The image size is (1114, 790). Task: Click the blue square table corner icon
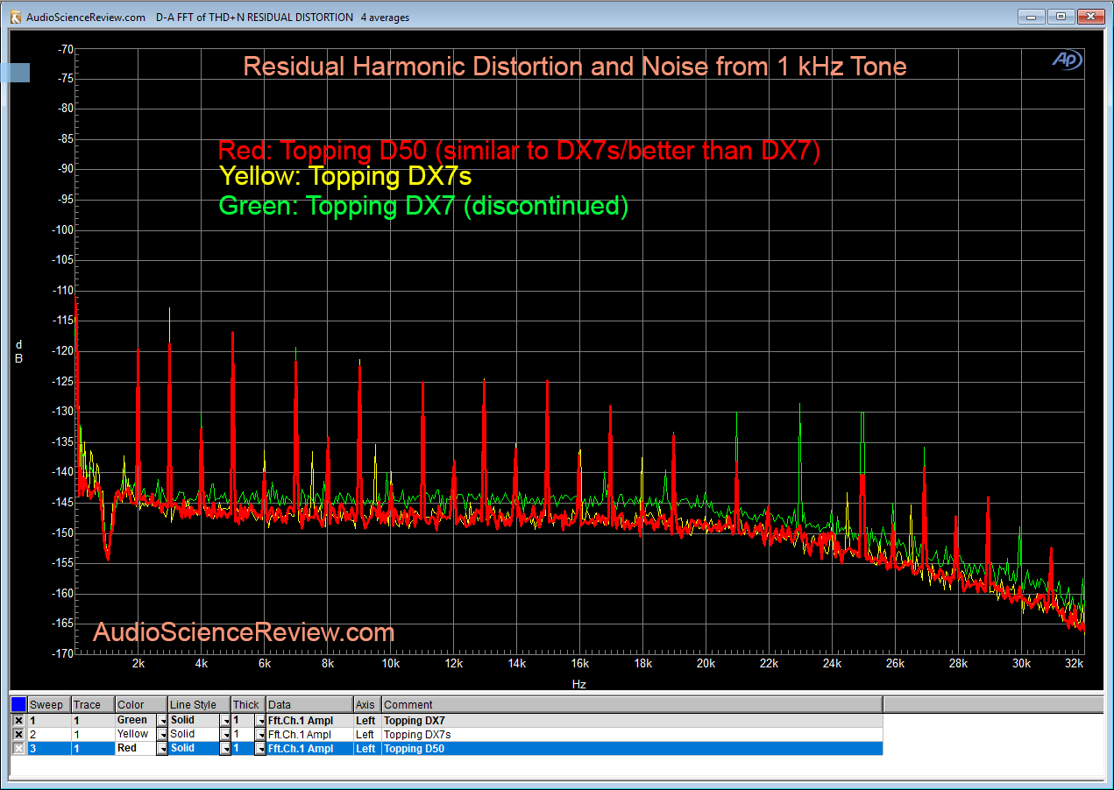(x=18, y=704)
